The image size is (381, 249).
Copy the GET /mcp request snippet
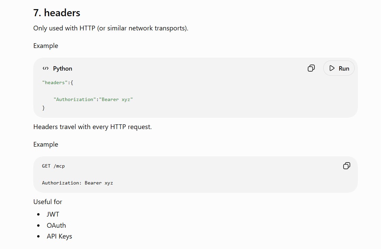[x=347, y=166]
